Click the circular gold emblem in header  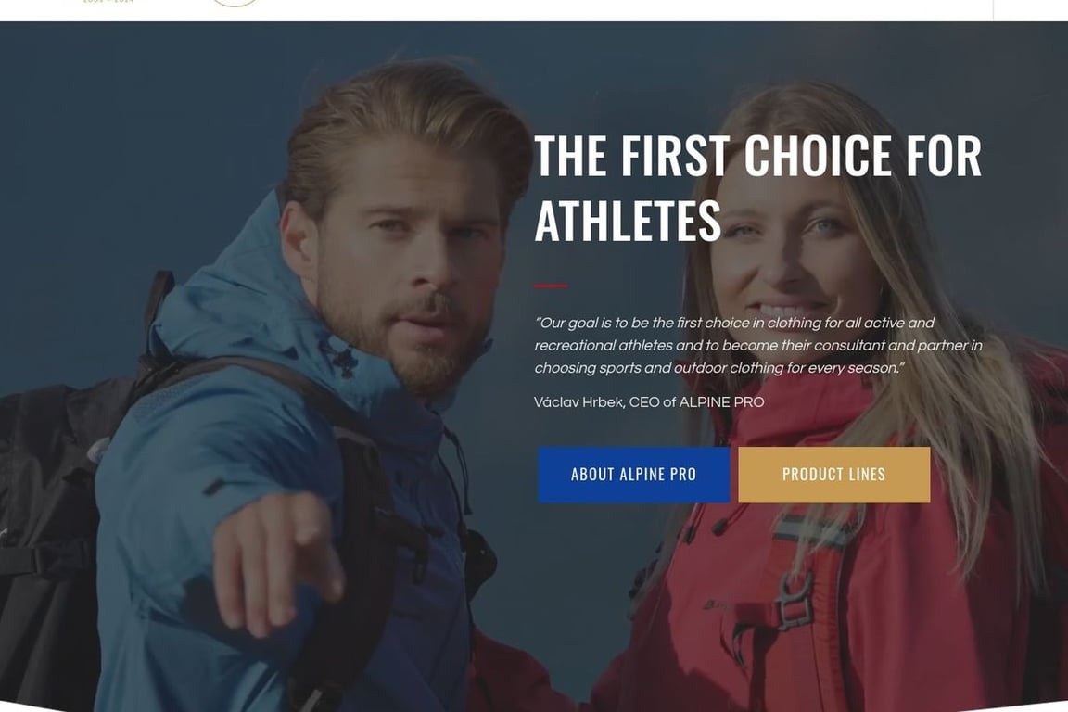(234, 3)
